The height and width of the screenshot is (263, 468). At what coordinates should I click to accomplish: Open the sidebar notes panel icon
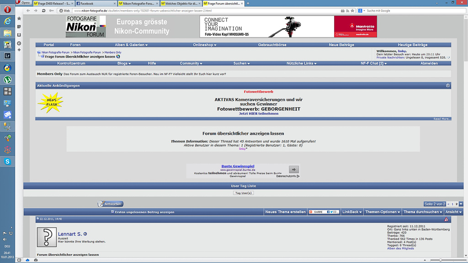coord(19,27)
